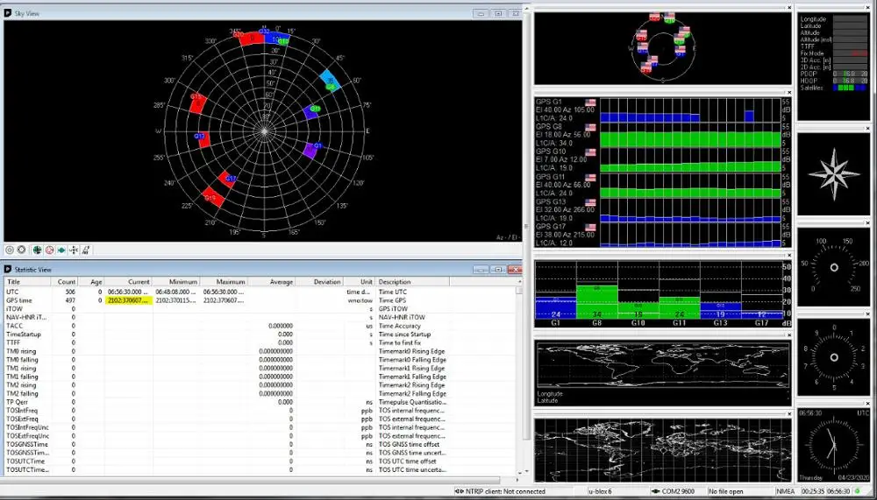The image size is (877, 500).
Task: Click the teal satellite icon in Sky View toolbar
Action: [x=61, y=250]
